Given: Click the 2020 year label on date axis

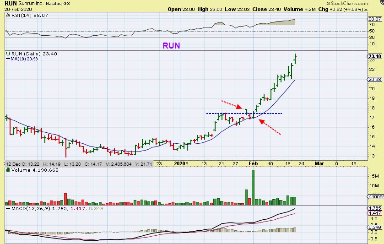Looking at the screenshot, I should (x=179, y=163).
